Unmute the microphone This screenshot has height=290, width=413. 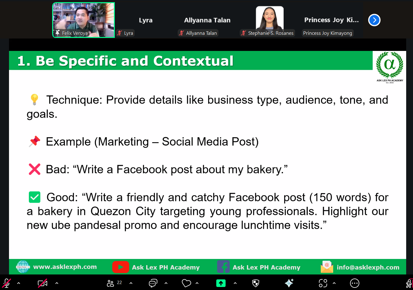(7, 283)
